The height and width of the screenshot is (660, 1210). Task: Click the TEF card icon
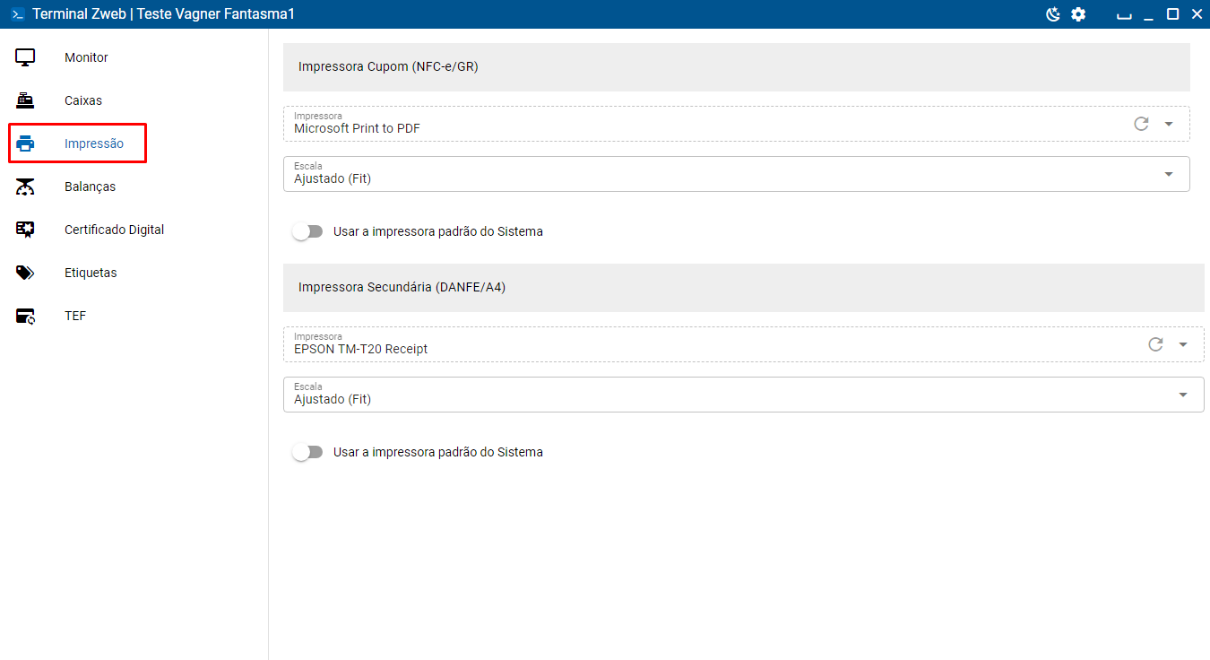coord(25,316)
